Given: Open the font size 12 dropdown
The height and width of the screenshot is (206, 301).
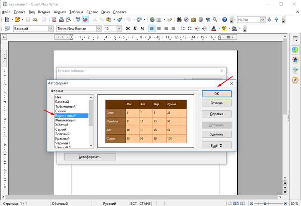Looking at the screenshot, I should tap(119, 28).
